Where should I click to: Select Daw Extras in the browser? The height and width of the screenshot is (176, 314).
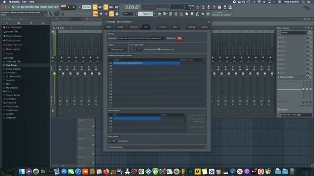(x=12, y=65)
